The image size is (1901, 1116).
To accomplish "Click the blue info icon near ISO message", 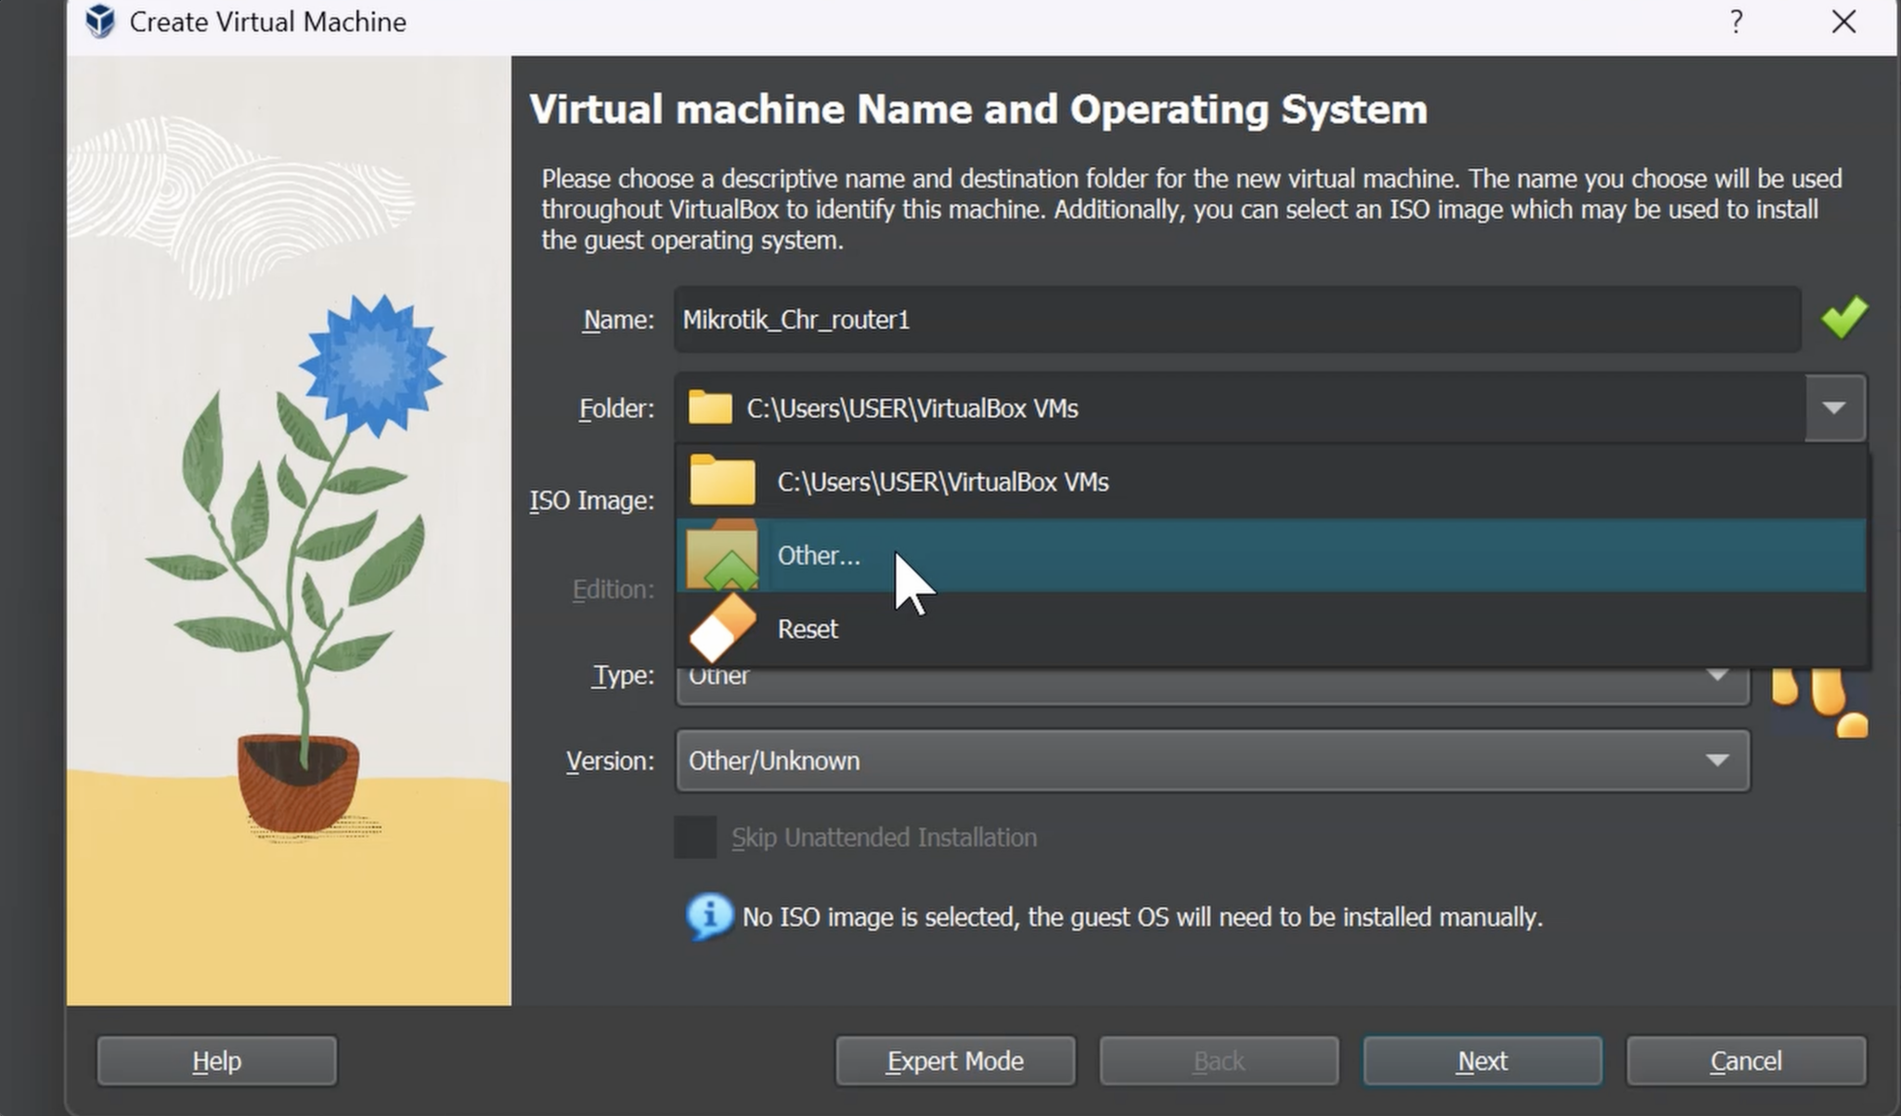I will pos(707,917).
